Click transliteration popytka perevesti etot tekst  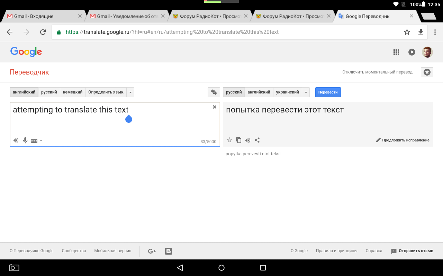[x=253, y=154]
